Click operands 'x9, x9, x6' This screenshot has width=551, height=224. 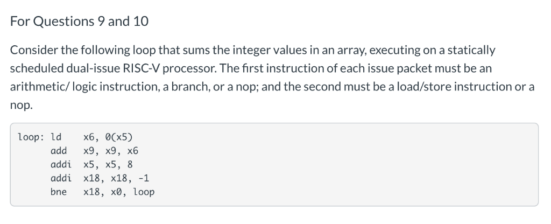111,151
